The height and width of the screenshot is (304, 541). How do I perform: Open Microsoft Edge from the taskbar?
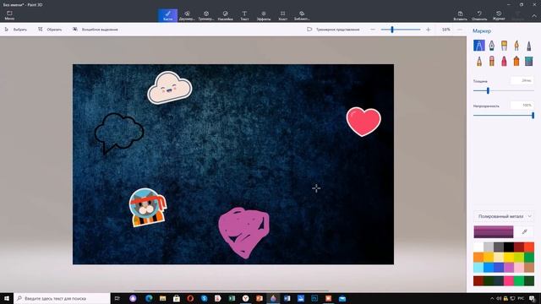[x=149, y=298]
